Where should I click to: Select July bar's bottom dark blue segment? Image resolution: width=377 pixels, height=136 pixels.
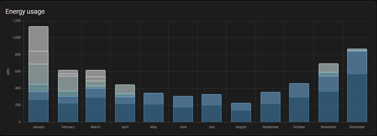point(212,113)
